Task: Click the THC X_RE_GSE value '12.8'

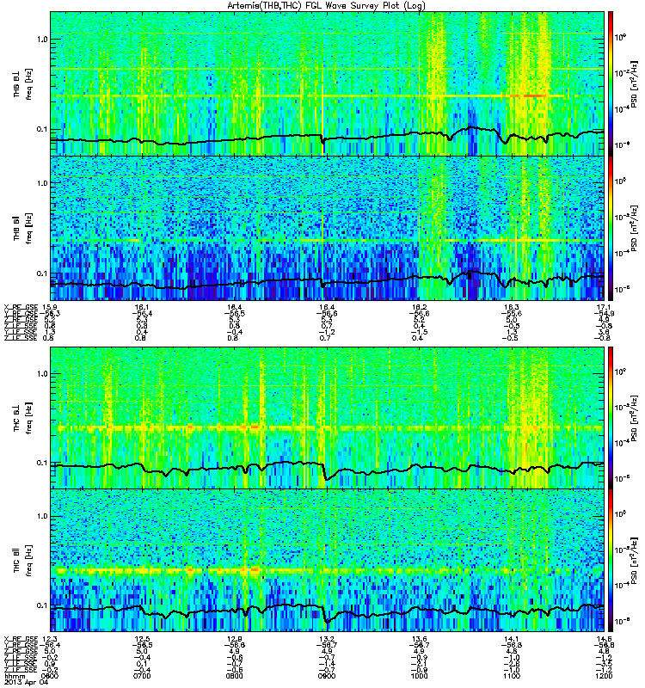Action: coord(234,638)
